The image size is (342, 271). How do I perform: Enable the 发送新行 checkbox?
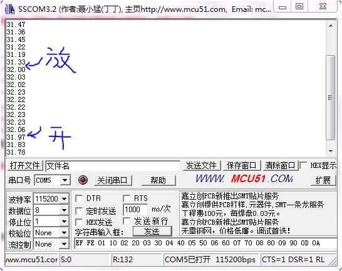click(x=127, y=221)
